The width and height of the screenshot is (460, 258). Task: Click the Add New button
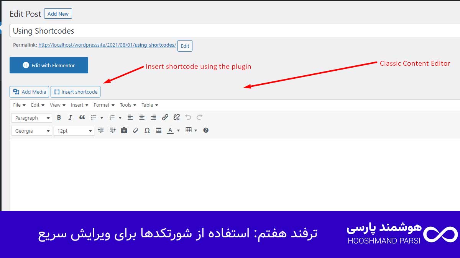[58, 14]
